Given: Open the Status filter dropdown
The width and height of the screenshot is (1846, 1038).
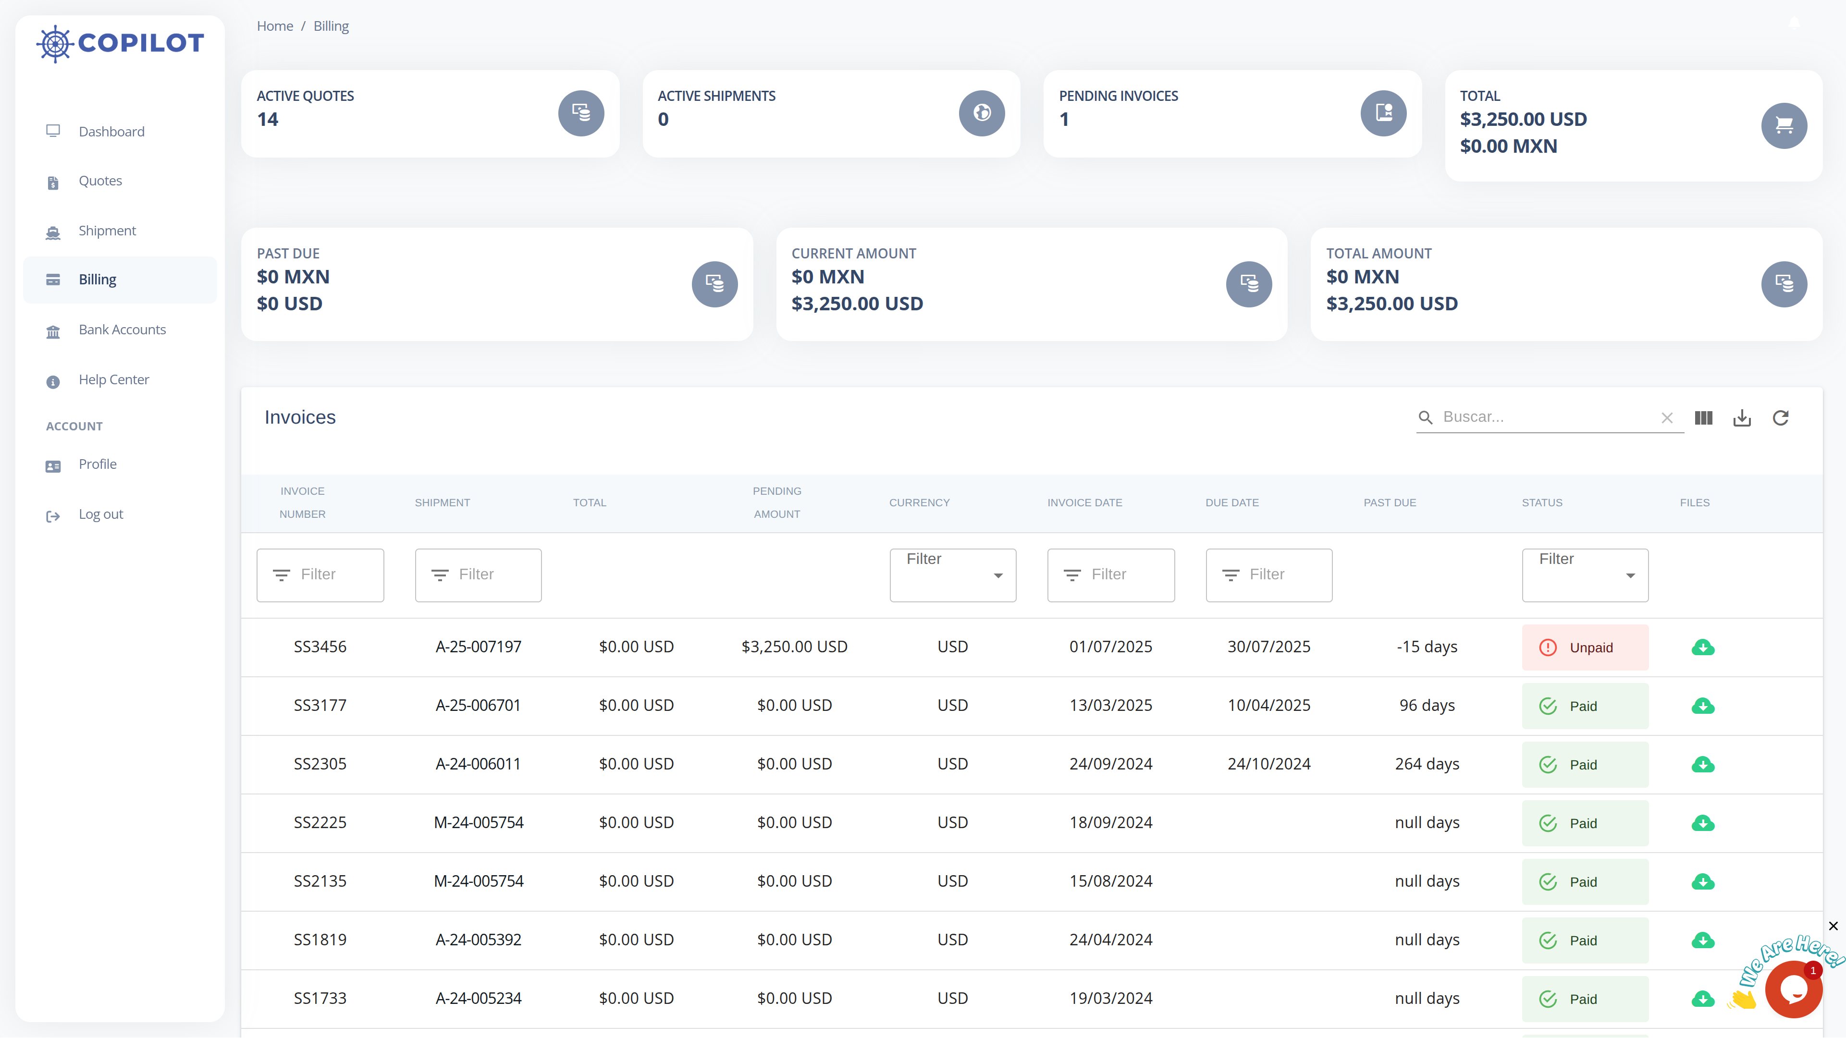Looking at the screenshot, I should coord(1585,575).
